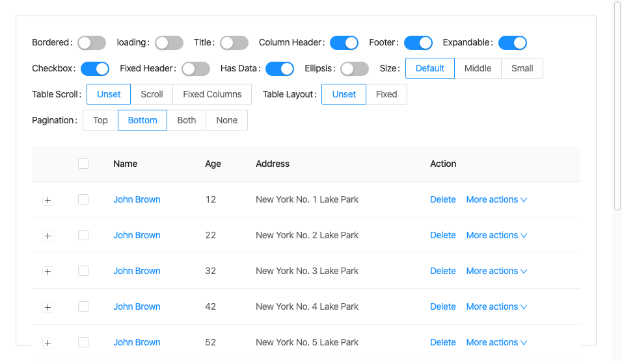Viewport: 622px width, 361px height.
Task: Check the checkbox for the age 22 row
Action: pyautogui.click(x=83, y=235)
